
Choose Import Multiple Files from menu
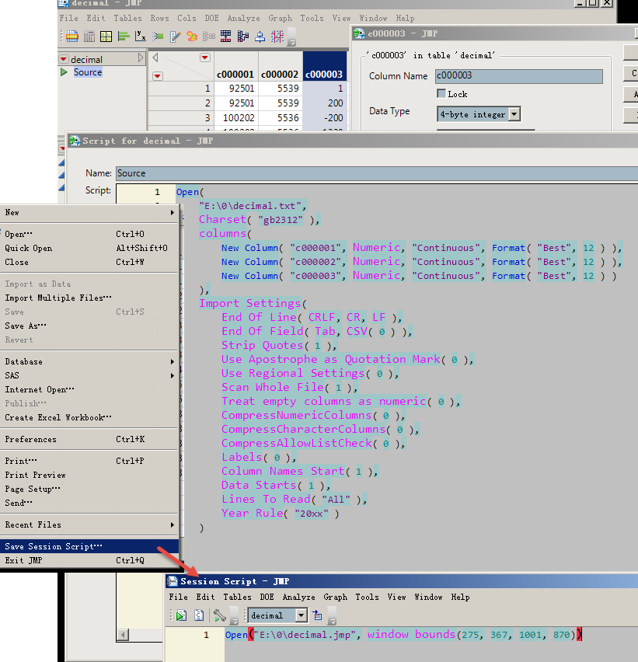click(58, 298)
